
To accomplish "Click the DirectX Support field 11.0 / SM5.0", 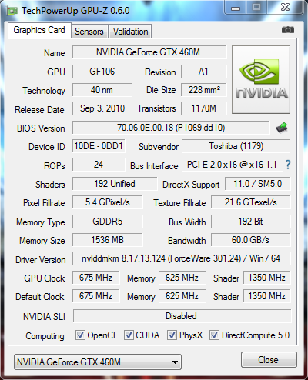I will (x=258, y=184).
